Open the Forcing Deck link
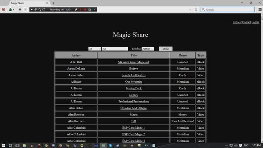Viewport: 263px width, 148px height. coord(134,88)
